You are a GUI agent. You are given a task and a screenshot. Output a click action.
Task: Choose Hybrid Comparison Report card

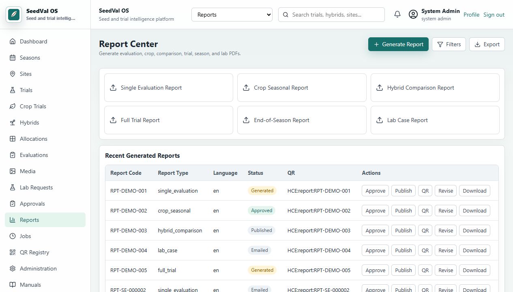[435, 88]
